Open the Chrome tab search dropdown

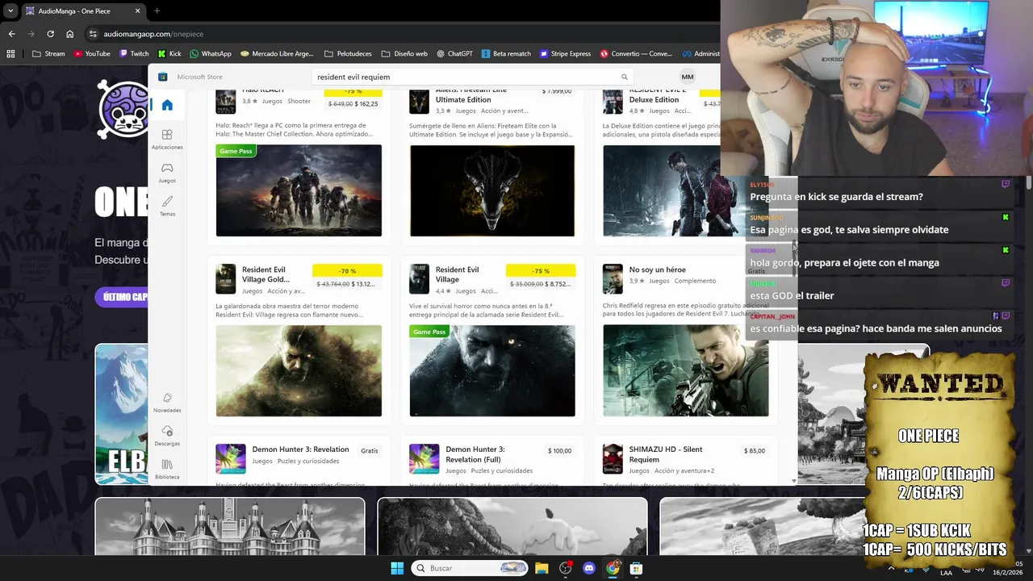10,11
